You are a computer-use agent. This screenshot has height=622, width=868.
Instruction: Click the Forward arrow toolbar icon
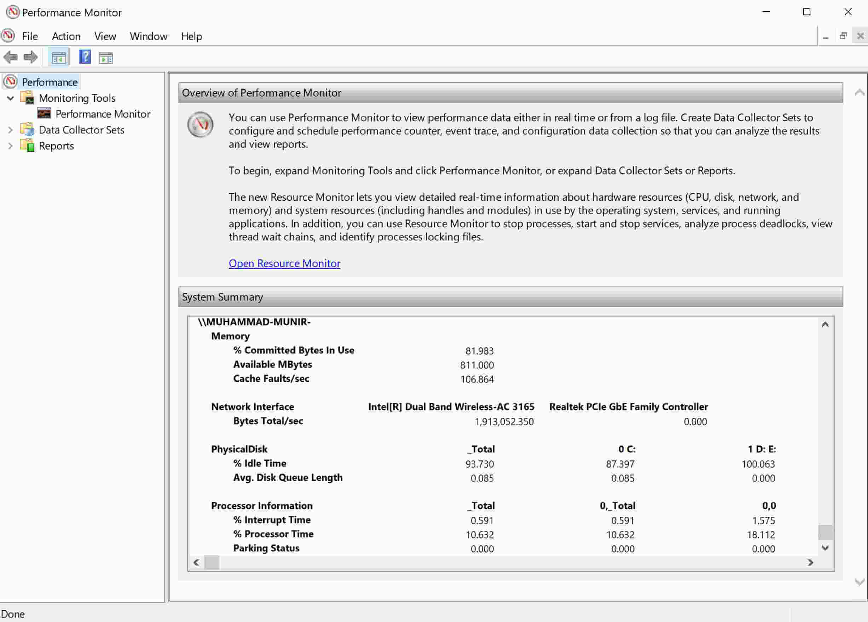(x=30, y=57)
